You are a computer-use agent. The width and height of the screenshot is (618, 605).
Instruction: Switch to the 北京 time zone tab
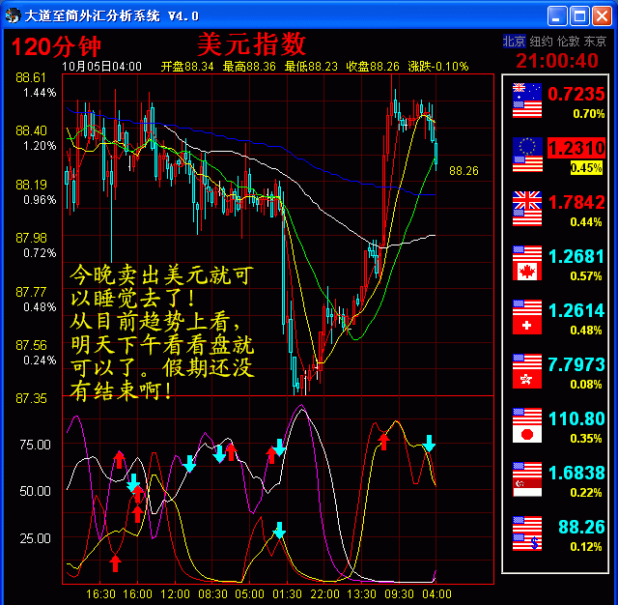(x=514, y=41)
